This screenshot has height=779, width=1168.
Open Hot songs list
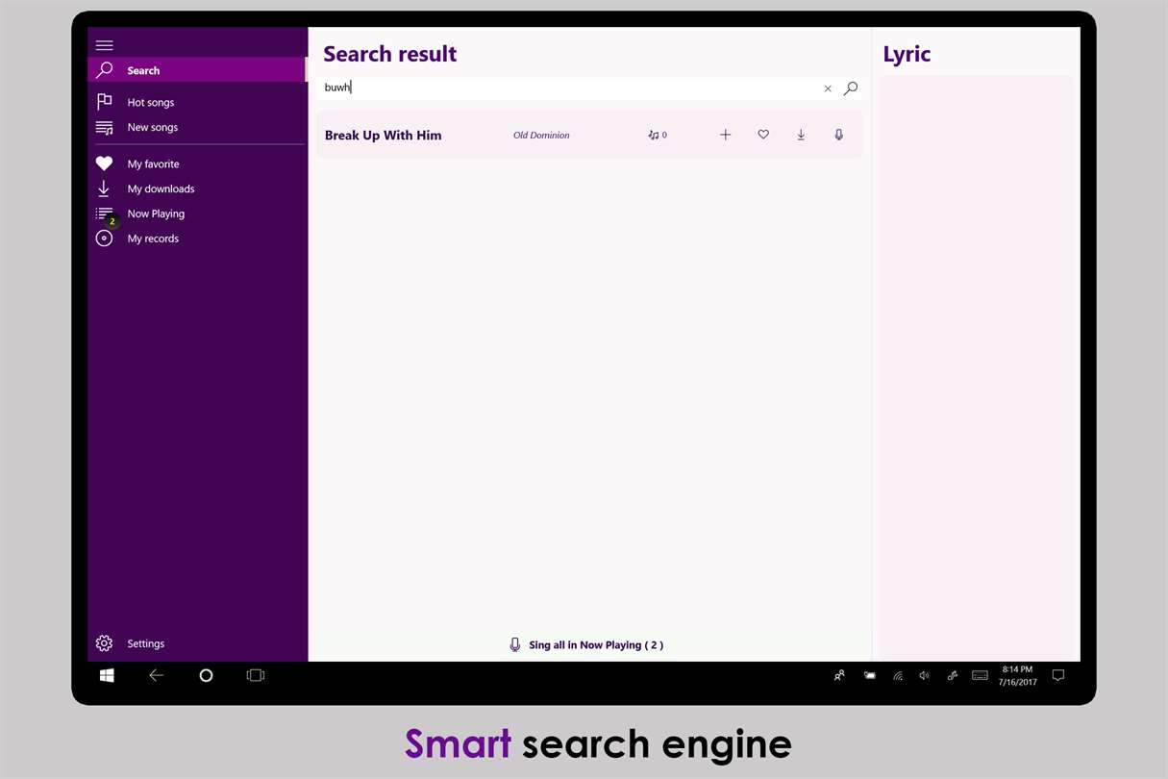pos(197,102)
